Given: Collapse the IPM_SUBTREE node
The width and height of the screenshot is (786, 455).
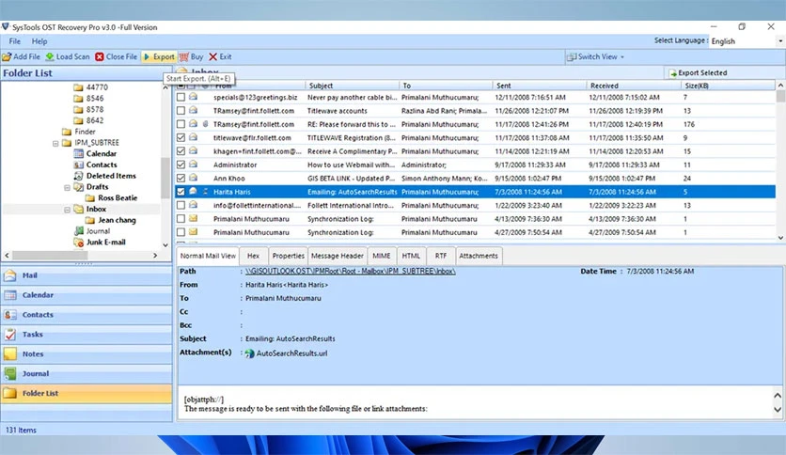Looking at the screenshot, I should (55, 143).
